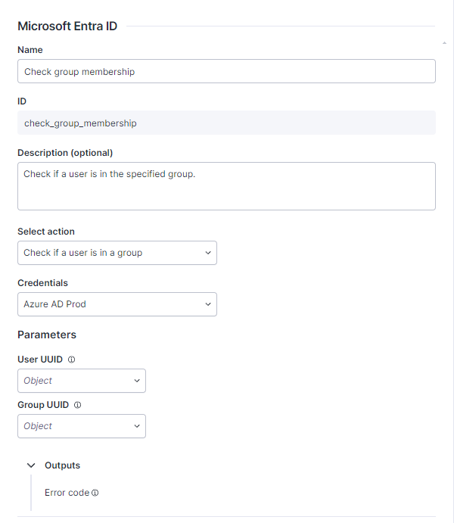Click the User UUID info icon

pyautogui.click(x=71, y=360)
